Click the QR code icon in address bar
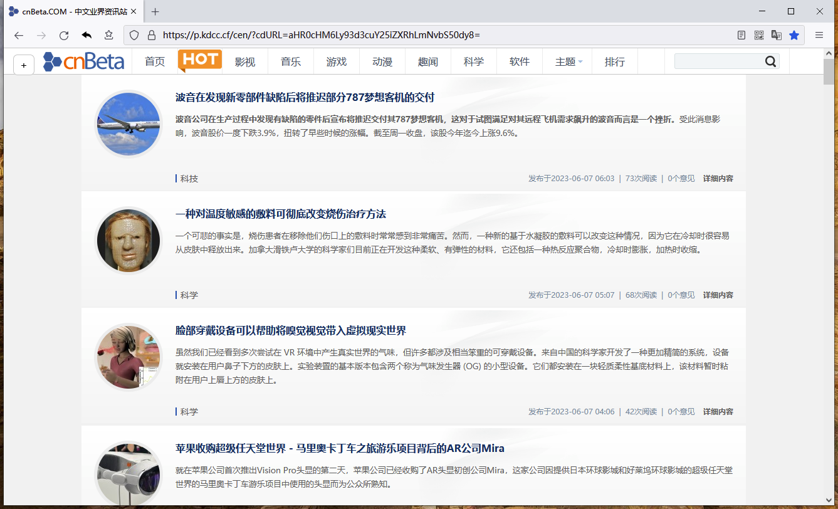The image size is (838, 509). 759,35
